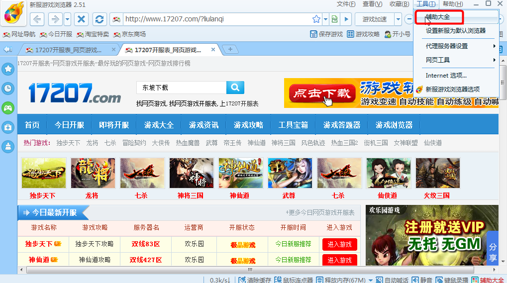Go to 今日开服 navigation tab
The image size is (507, 283).
[69, 125]
